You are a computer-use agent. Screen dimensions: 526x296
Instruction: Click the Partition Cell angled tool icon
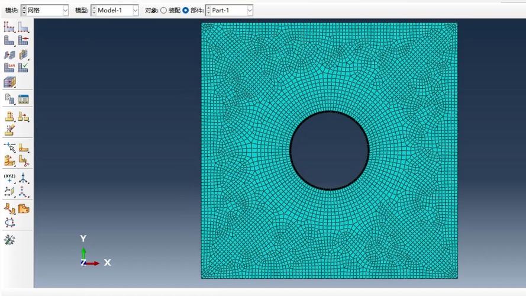9,130
